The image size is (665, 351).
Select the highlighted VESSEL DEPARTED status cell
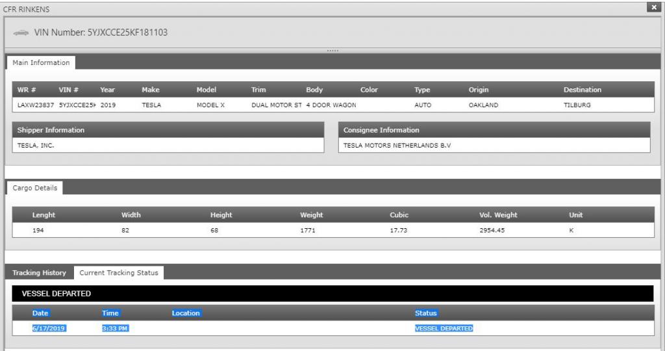(x=444, y=328)
